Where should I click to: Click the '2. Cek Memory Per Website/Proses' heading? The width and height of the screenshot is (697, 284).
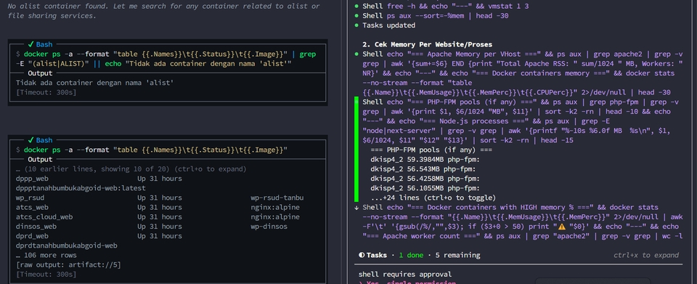pos(427,44)
